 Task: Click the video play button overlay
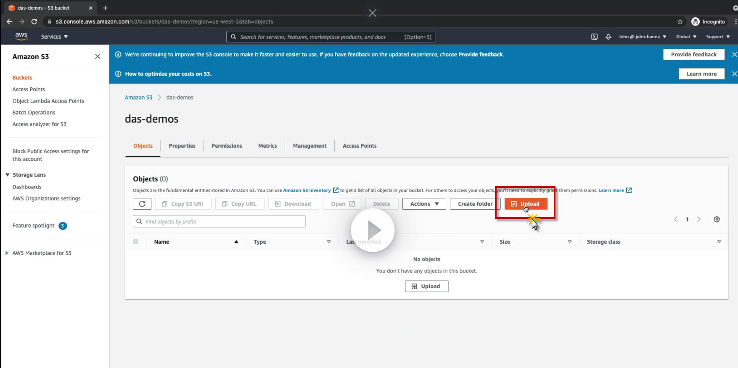coord(373,230)
